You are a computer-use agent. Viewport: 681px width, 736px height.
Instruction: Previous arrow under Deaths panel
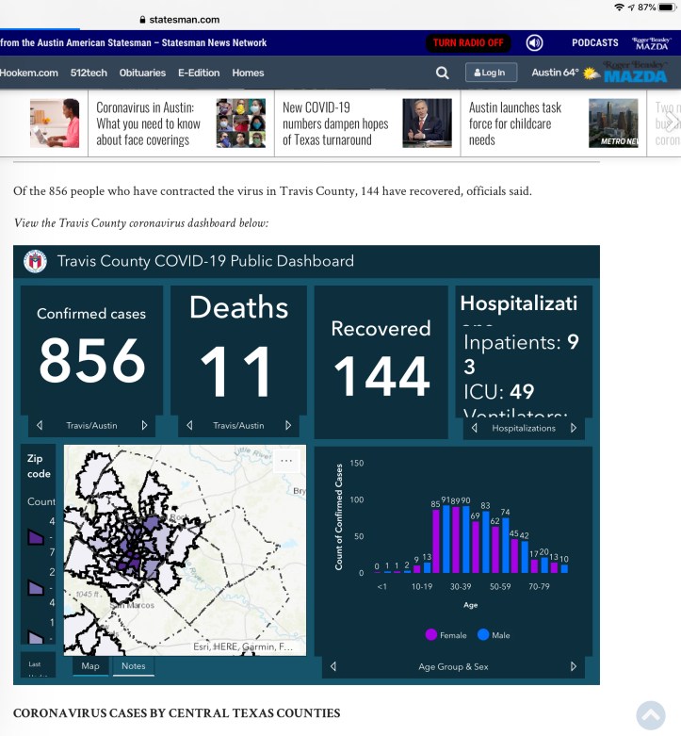tap(189, 425)
